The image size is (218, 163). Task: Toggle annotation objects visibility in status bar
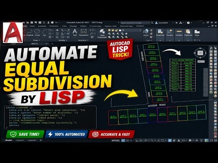tap(170, 140)
